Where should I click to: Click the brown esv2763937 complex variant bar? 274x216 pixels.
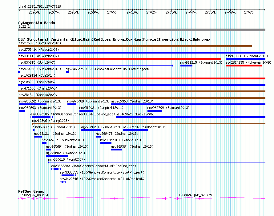point(135,46)
